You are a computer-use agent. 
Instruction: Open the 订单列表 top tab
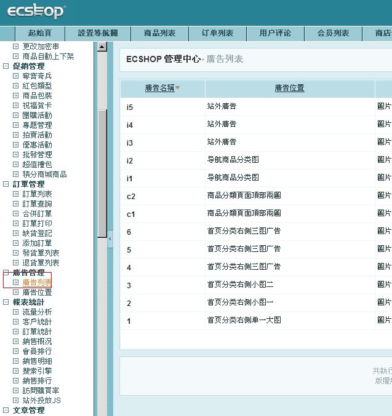(x=217, y=33)
